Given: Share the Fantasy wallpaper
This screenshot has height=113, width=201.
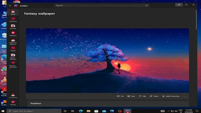Looking at the screenshot, I should [154, 96].
